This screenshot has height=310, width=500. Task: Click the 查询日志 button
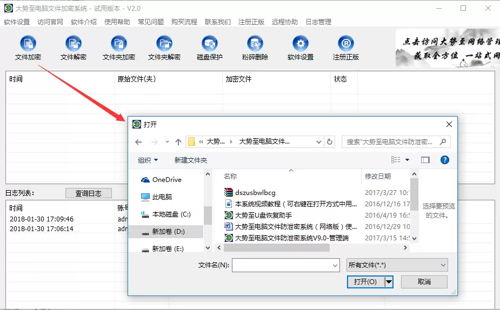(x=89, y=193)
